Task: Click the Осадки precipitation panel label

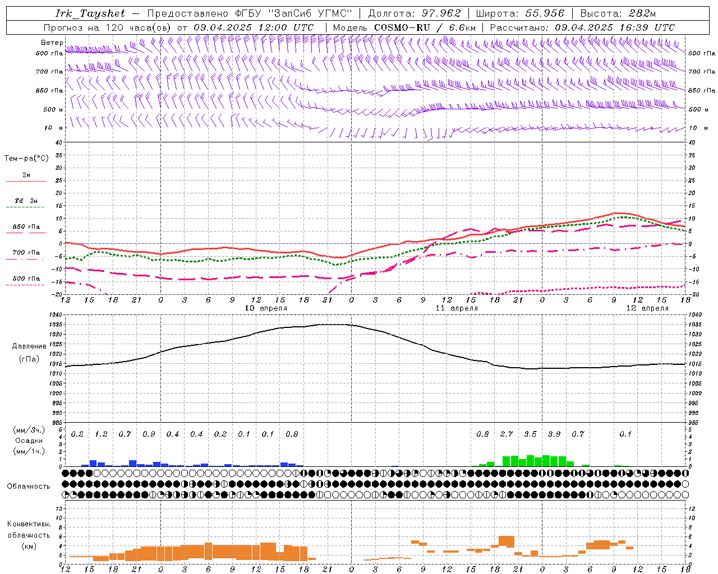Action: click(29, 441)
